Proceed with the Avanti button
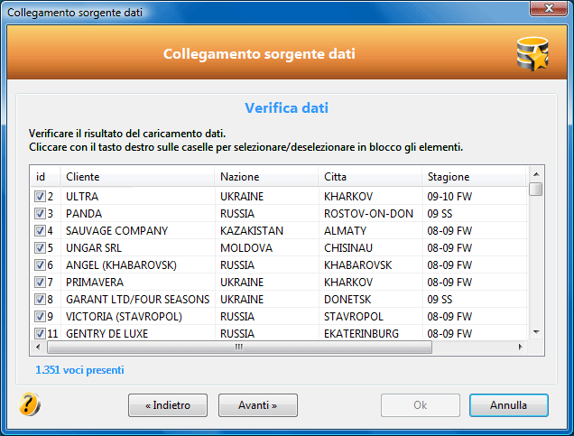The width and height of the screenshot is (574, 436). tap(258, 405)
